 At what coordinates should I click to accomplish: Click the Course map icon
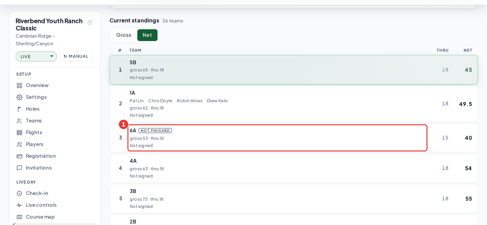coord(19,217)
